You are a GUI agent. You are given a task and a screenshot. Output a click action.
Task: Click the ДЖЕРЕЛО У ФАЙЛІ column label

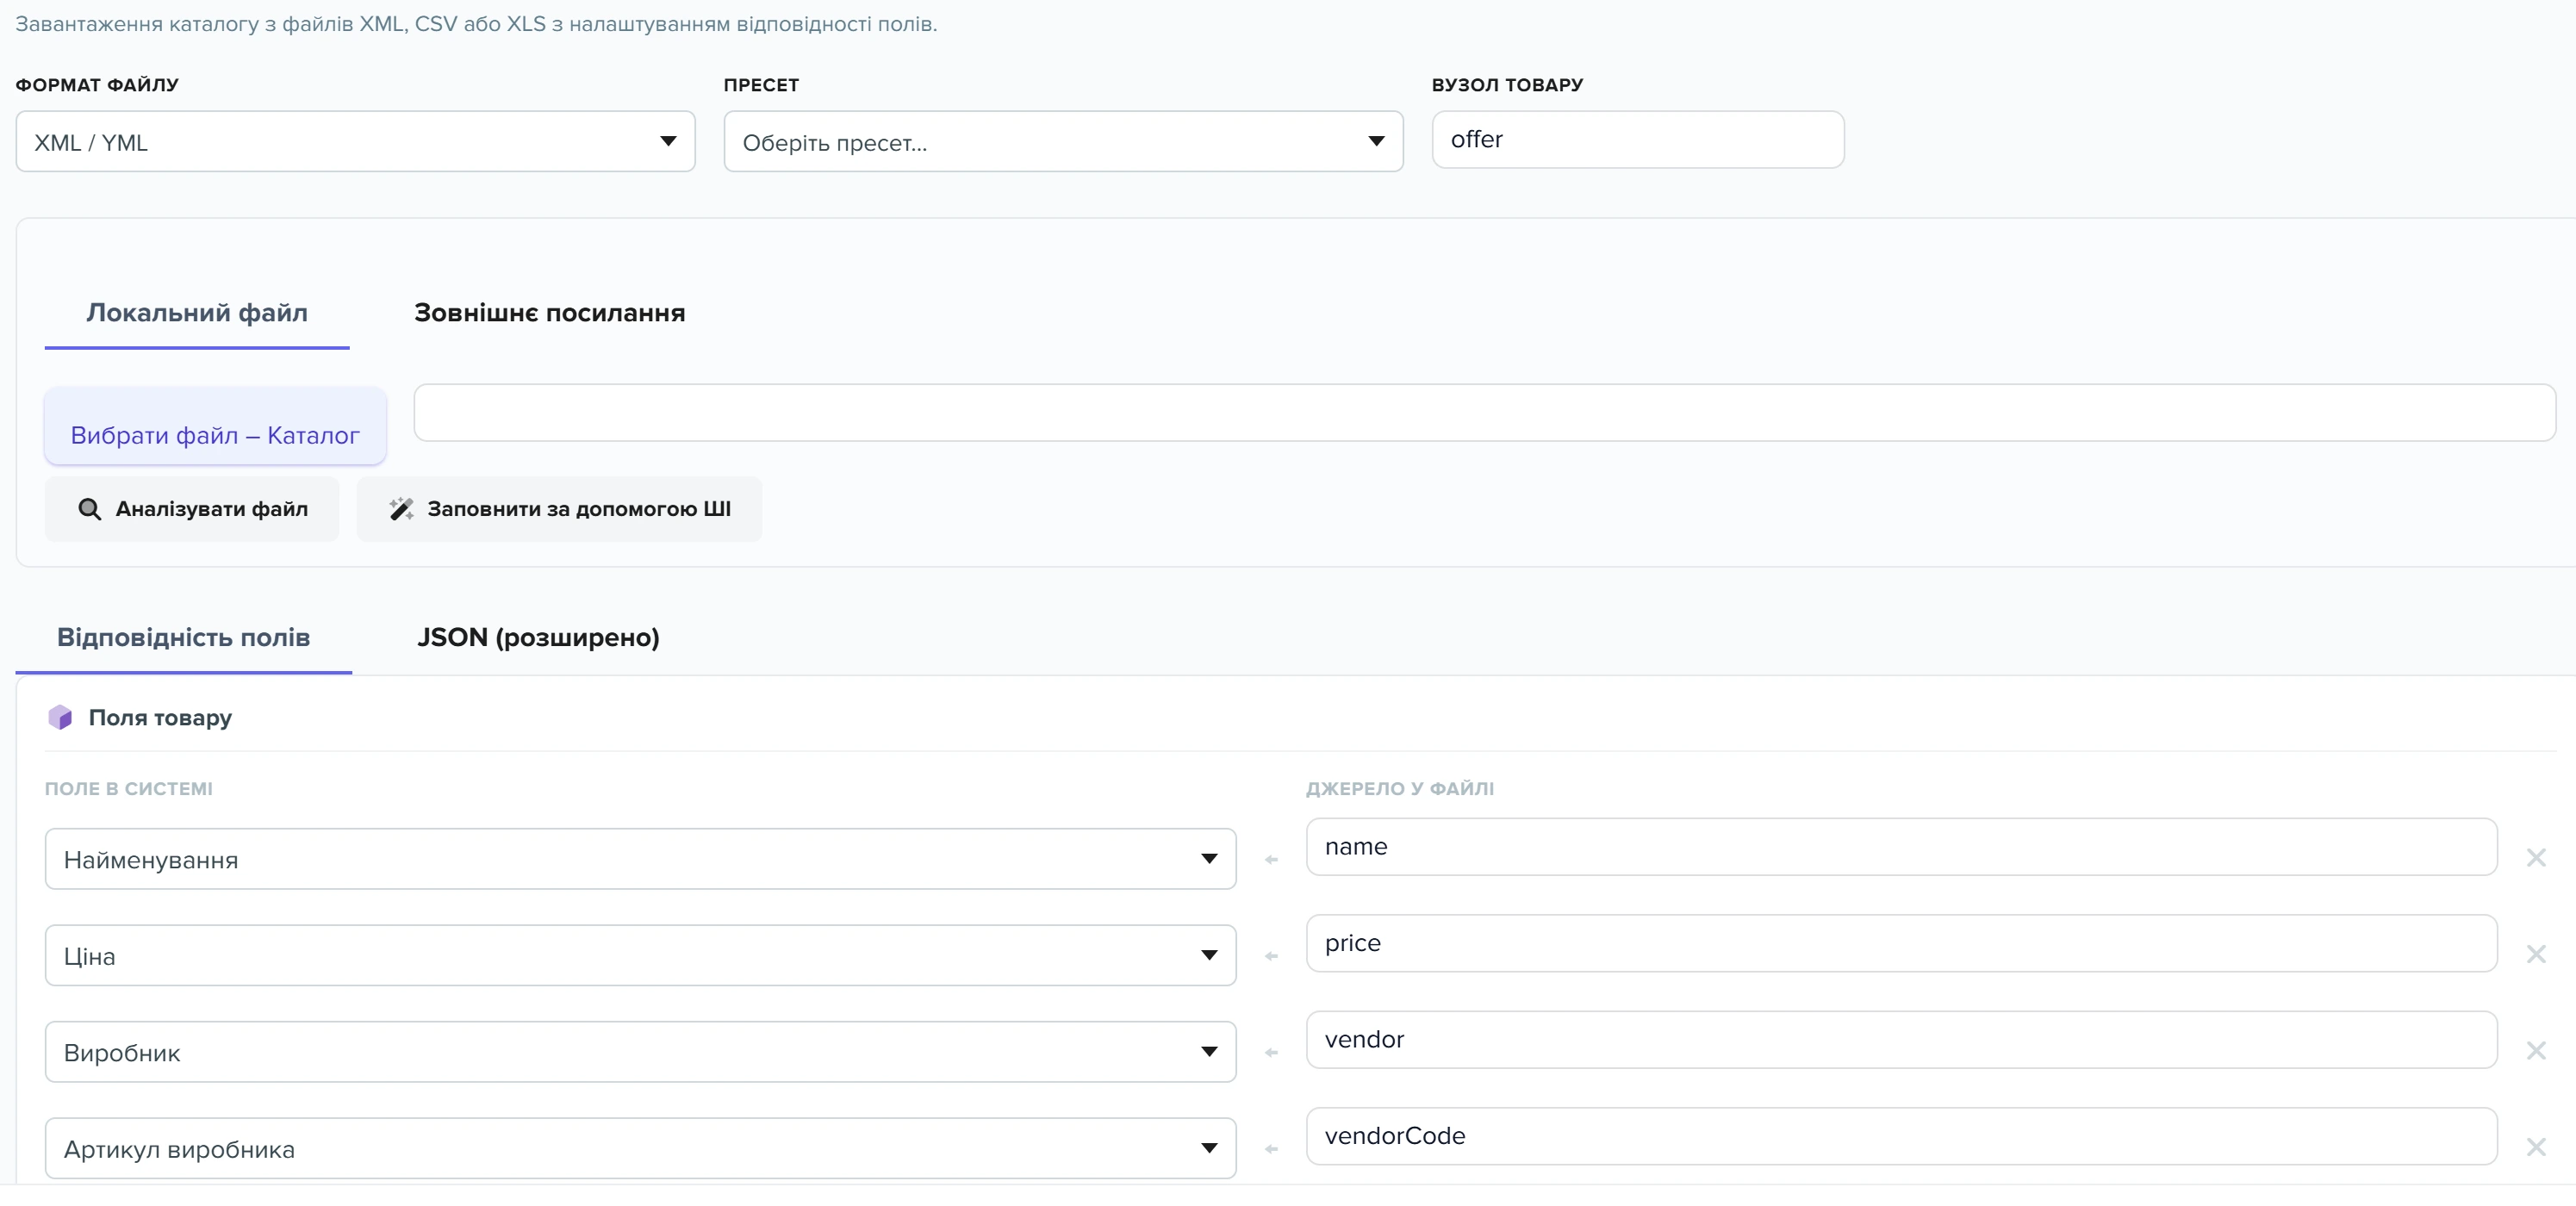(x=1400, y=789)
